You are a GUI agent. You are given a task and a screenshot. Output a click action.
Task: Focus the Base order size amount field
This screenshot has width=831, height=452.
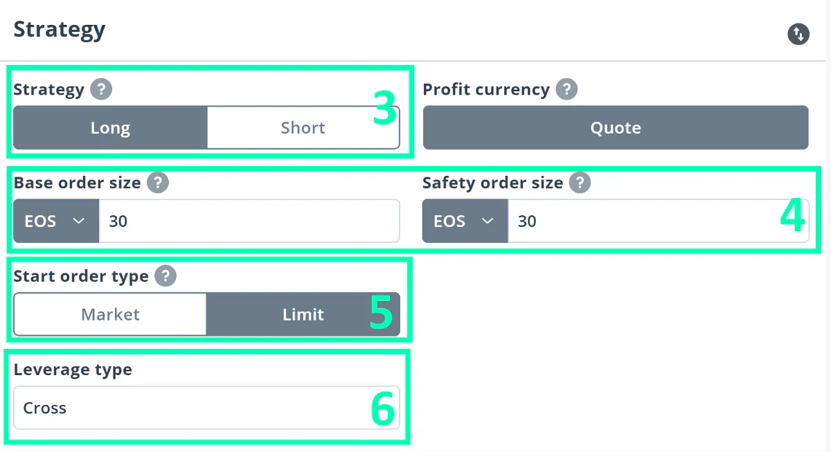[249, 221]
